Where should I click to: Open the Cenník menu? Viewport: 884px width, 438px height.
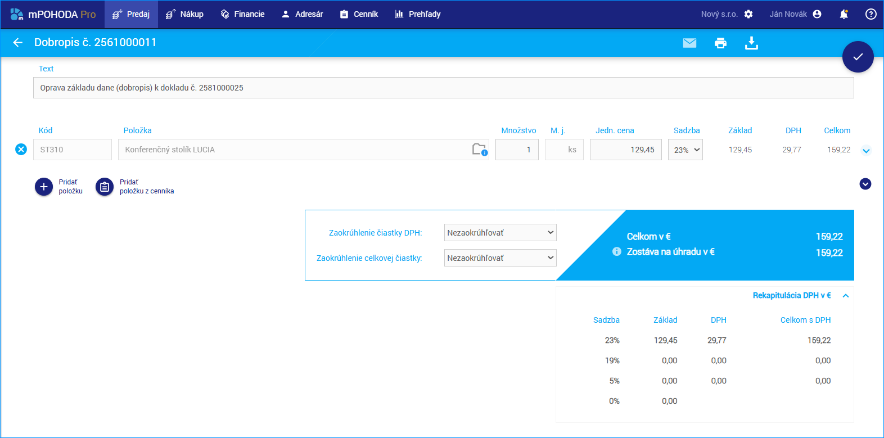pyautogui.click(x=359, y=14)
